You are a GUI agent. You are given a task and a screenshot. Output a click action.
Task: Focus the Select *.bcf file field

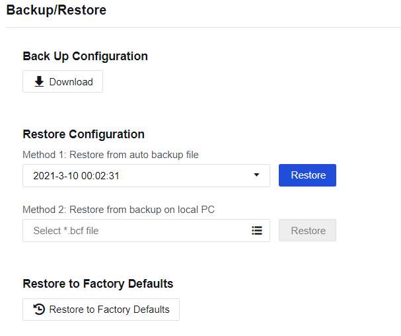point(132,231)
